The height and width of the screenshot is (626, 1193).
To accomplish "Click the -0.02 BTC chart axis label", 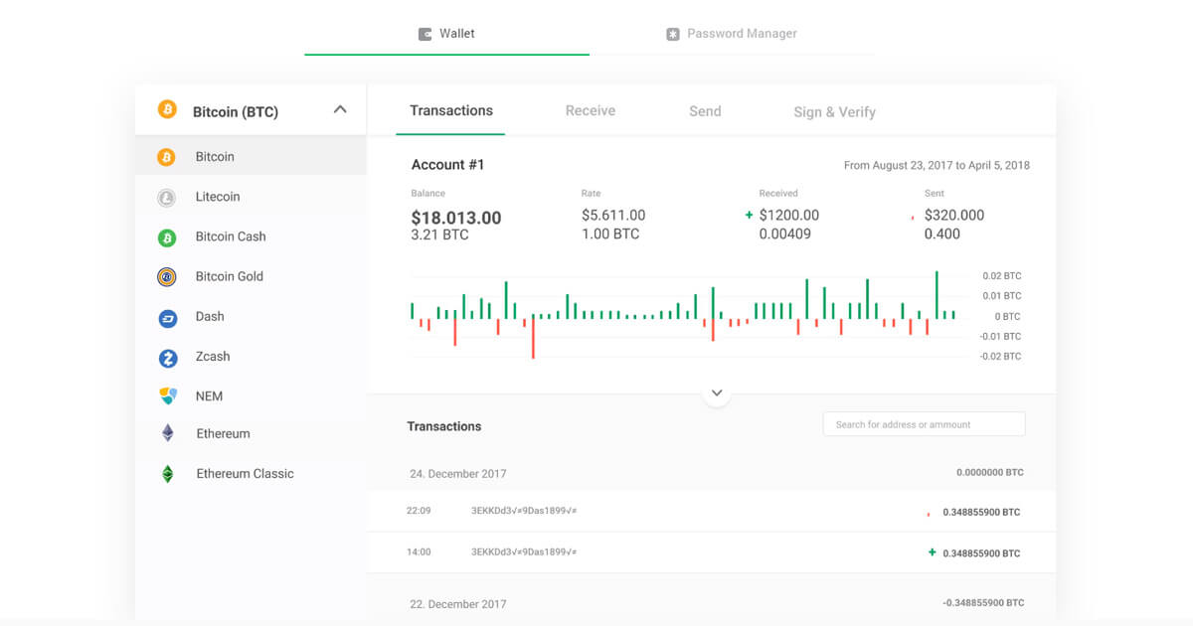I will 999,357.
